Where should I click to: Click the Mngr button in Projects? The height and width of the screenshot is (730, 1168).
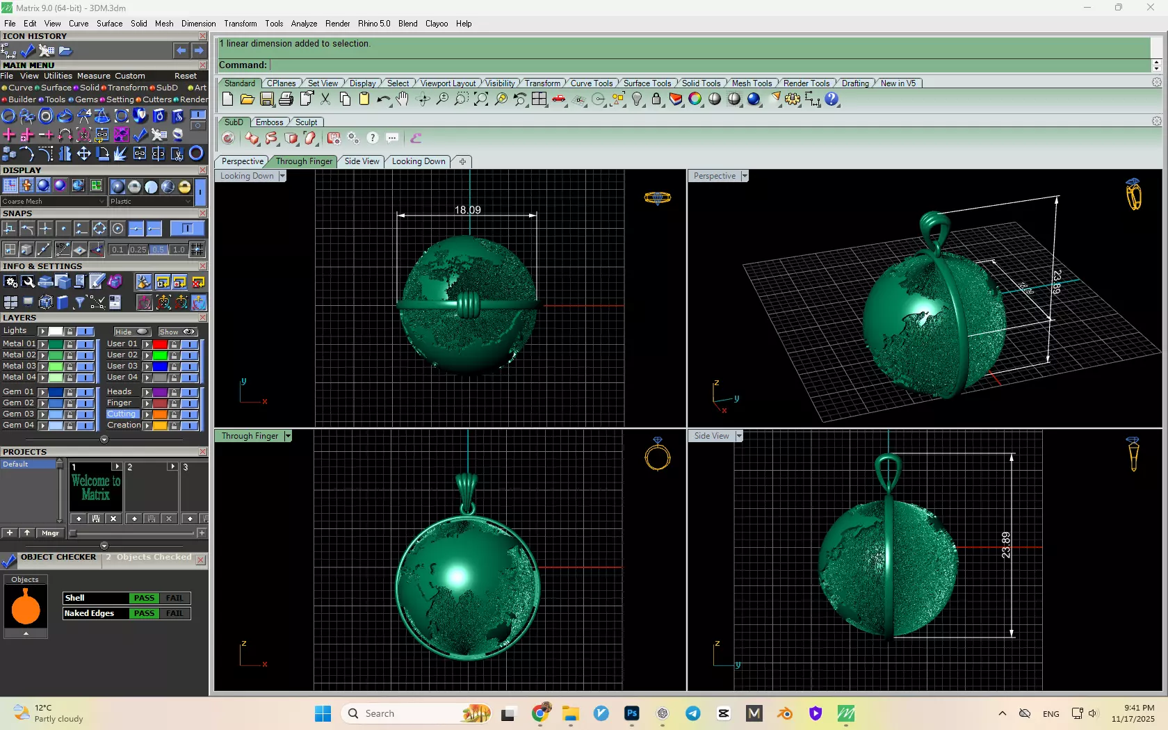pos(50,533)
